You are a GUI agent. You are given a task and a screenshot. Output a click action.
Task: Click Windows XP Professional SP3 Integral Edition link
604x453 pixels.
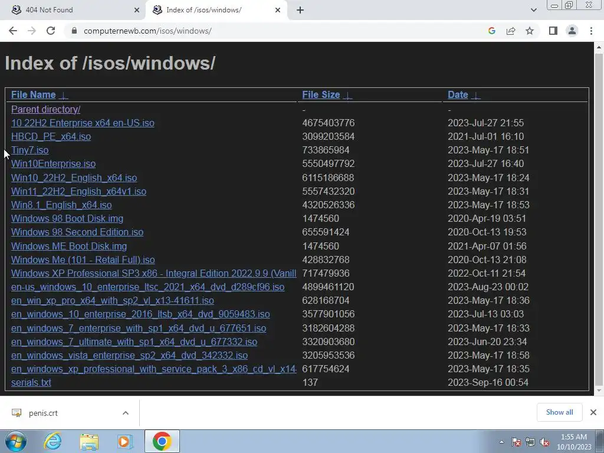[154, 273]
